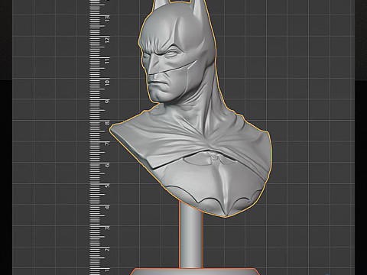Click the ruler's "10" mark

pyautogui.click(x=107, y=82)
